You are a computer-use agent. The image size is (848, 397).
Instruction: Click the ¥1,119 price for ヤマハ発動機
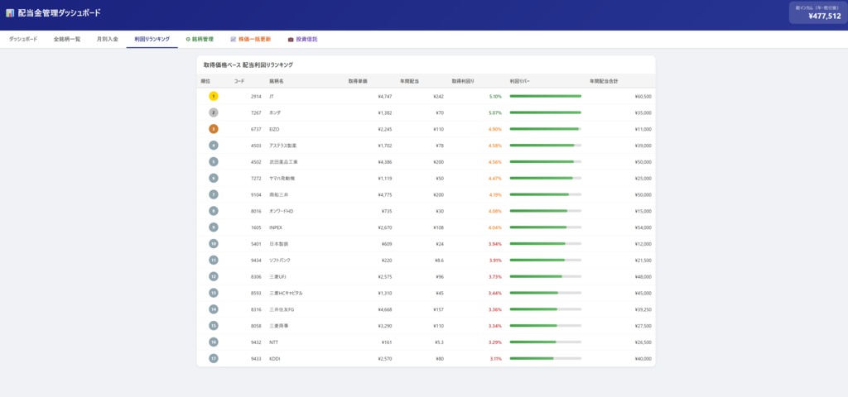click(384, 178)
